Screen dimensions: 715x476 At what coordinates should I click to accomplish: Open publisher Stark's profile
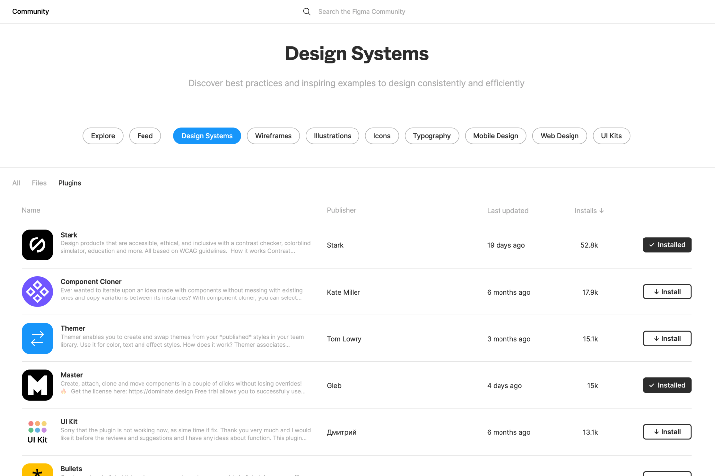(x=335, y=245)
